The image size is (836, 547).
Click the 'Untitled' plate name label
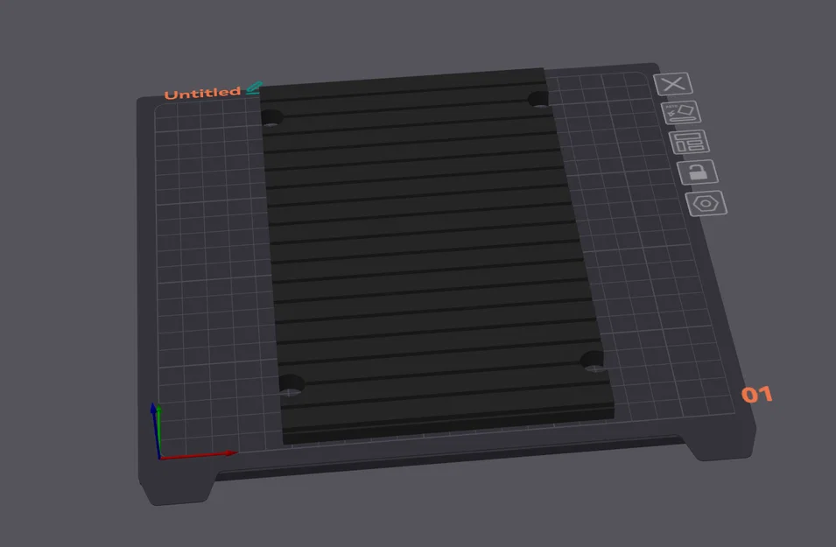pyautogui.click(x=202, y=94)
